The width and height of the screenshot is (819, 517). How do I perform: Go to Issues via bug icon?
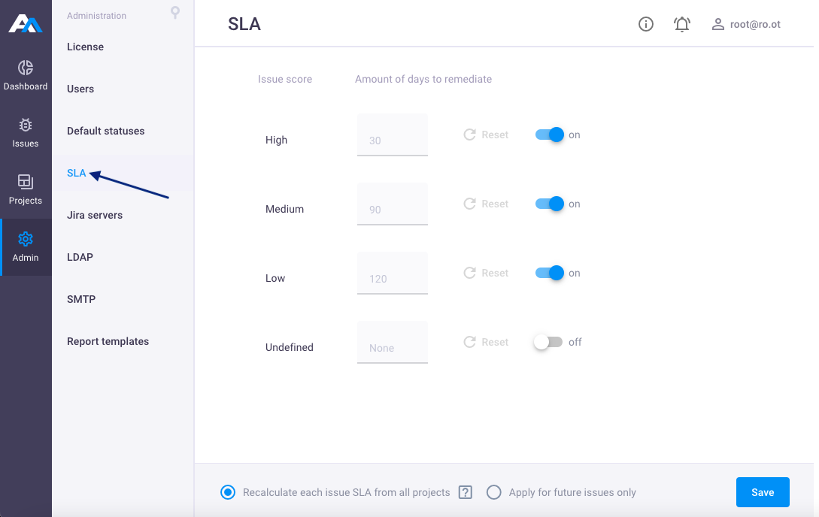[25, 125]
